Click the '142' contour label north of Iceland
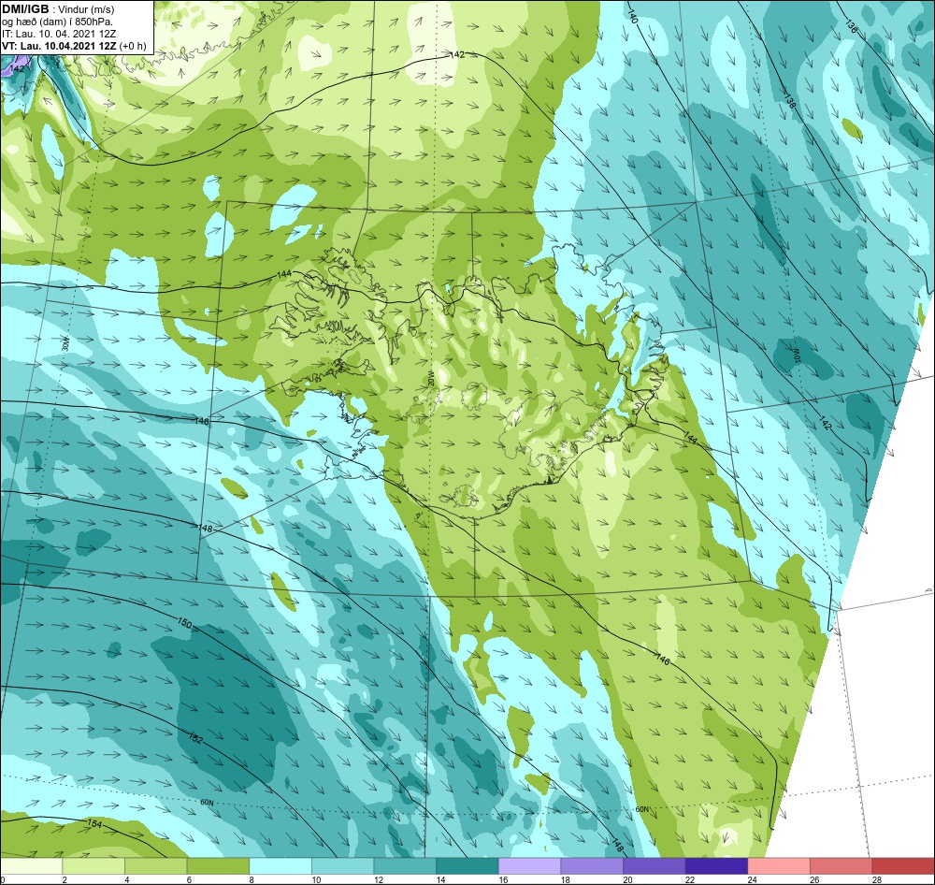Viewport: 935px width, 885px height. pos(457,54)
